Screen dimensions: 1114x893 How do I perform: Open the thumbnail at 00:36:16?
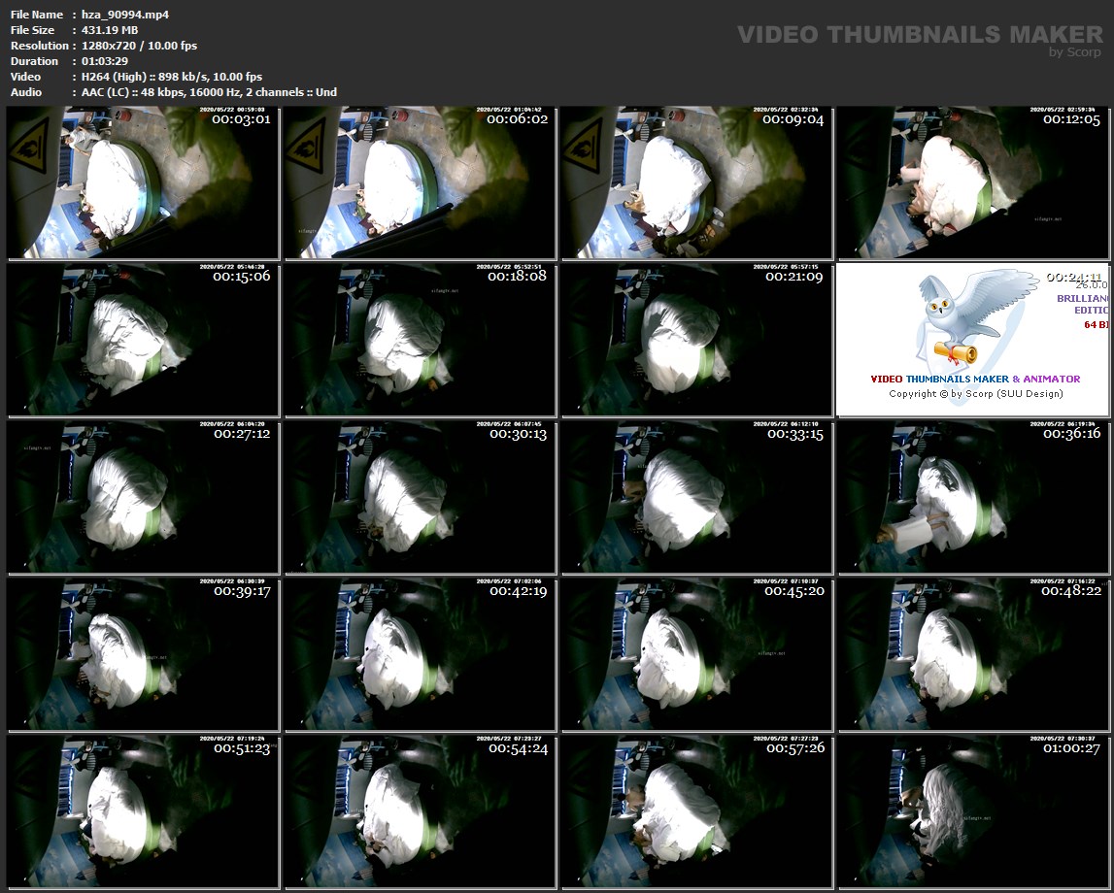[973, 497]
